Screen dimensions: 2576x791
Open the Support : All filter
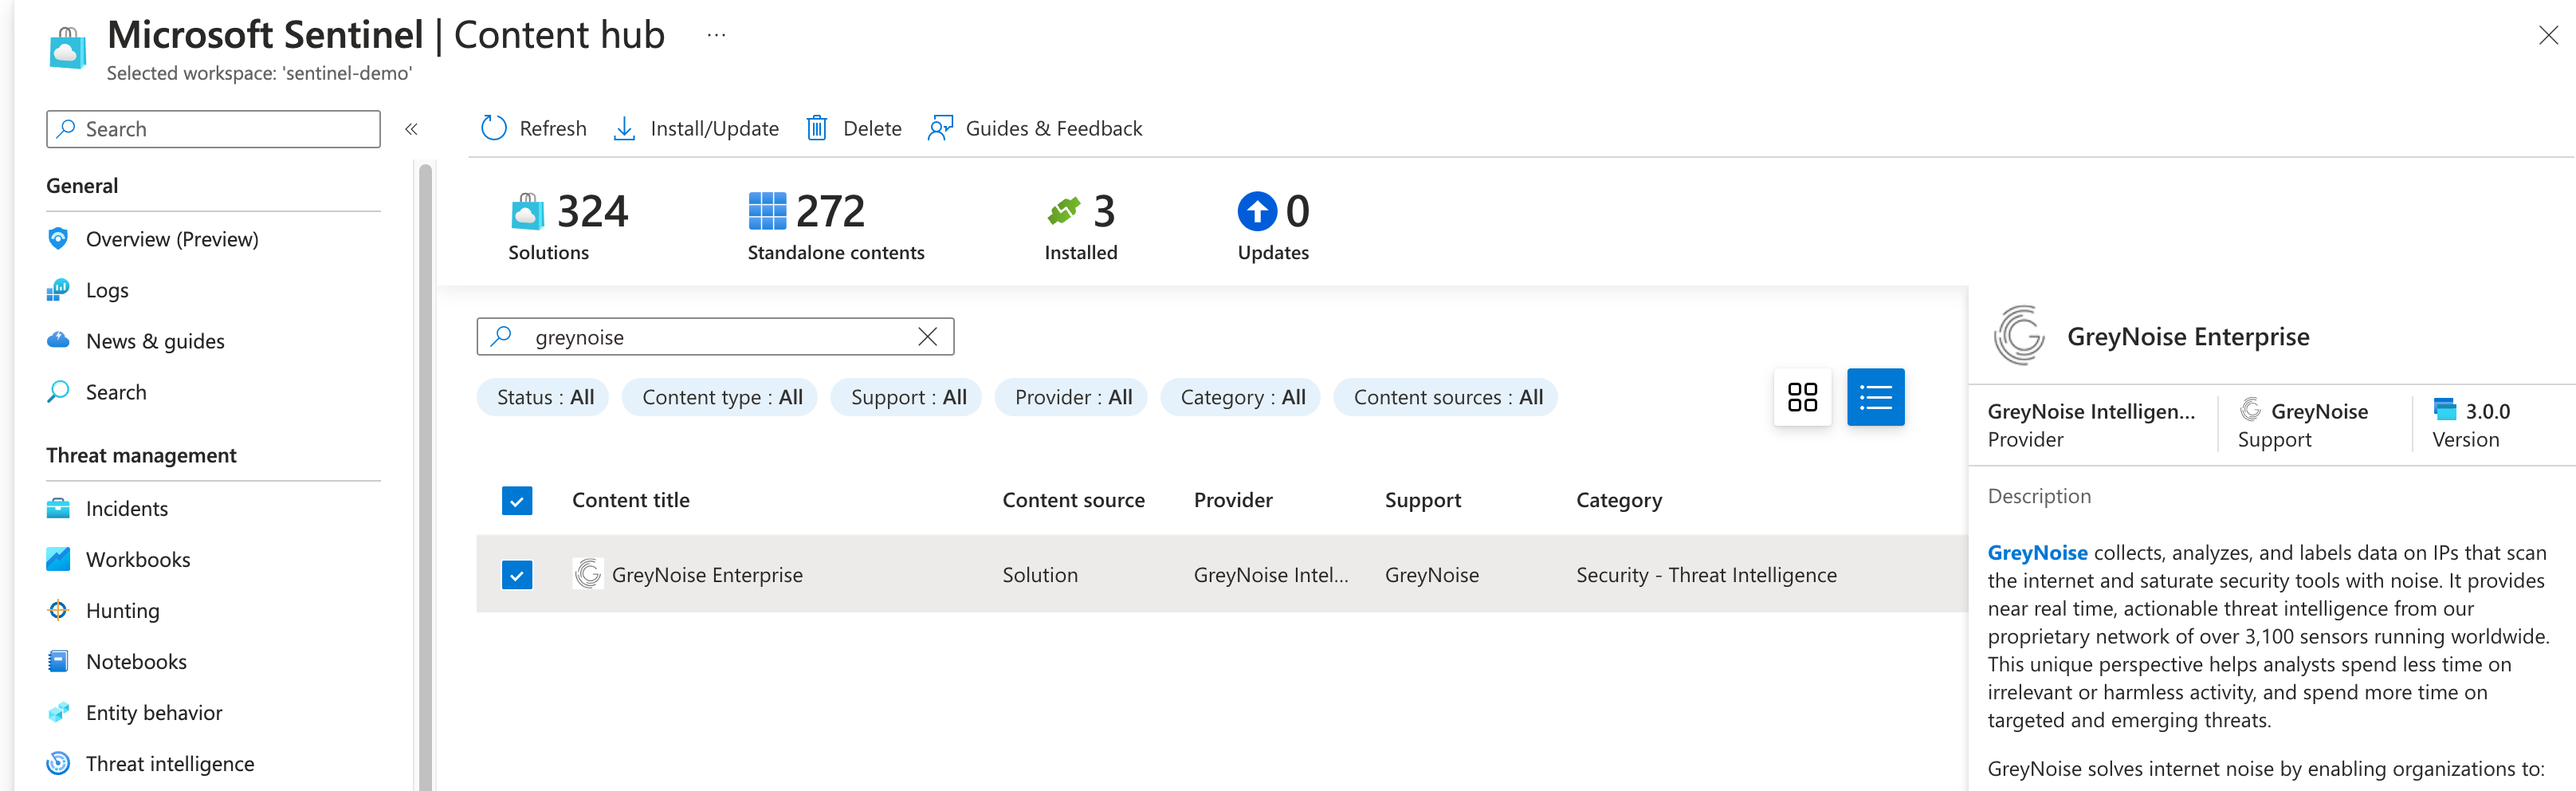[907, 397]
